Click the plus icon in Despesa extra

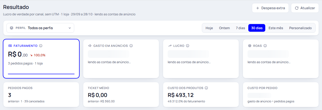[x=258, y=8]
